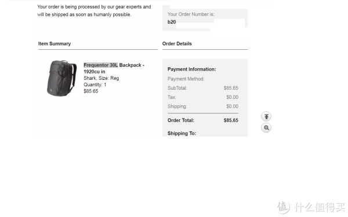Select the order number starting with b20
Screen dimensions: 348x217
(172, 22)
